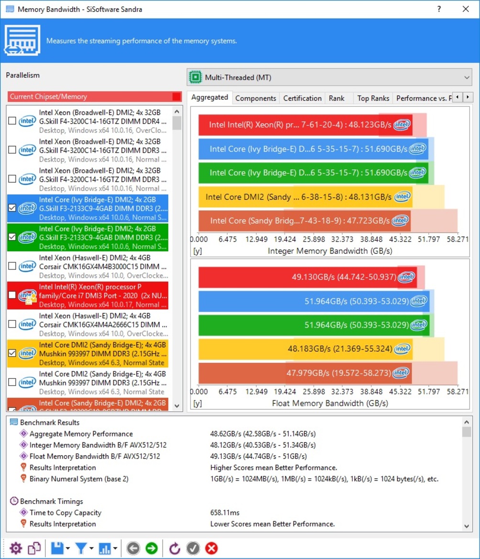
Task: Go forward with the green arrow button
Action: (x=152, y=548)
